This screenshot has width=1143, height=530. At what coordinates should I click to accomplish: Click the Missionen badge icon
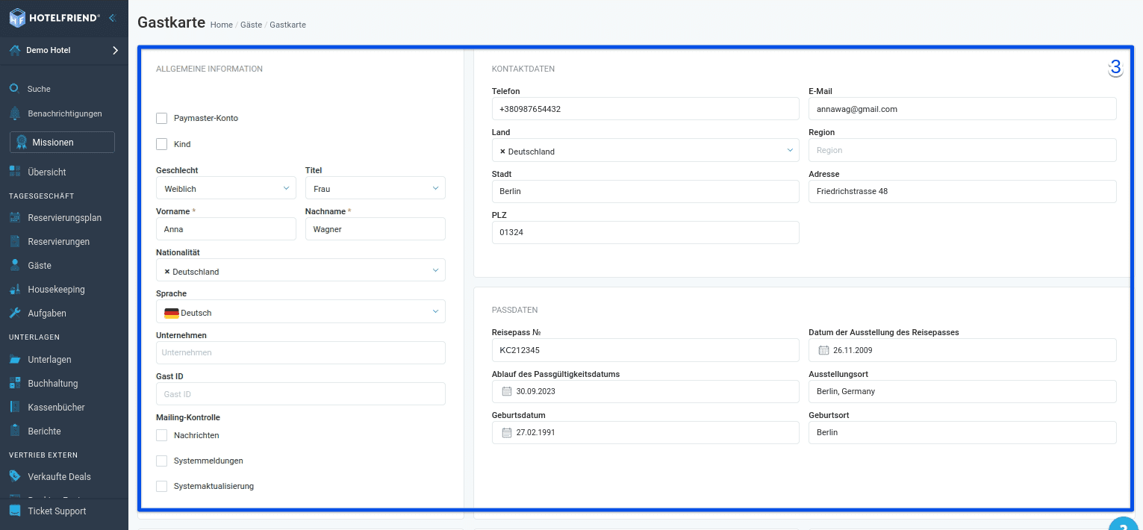[x=22, y=142]
